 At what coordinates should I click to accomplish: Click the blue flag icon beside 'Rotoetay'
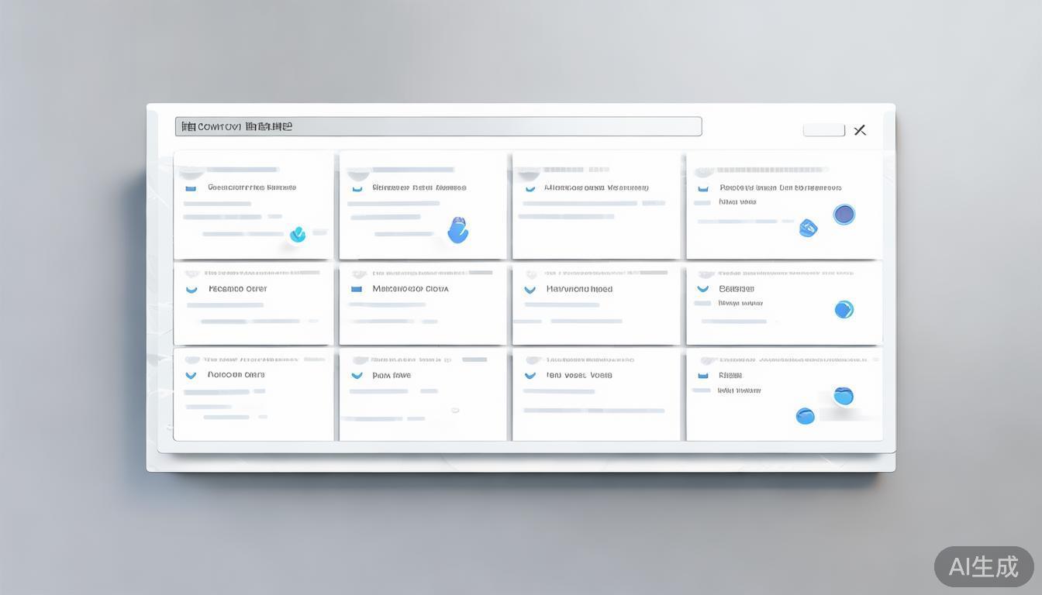(x=703, y=187)
